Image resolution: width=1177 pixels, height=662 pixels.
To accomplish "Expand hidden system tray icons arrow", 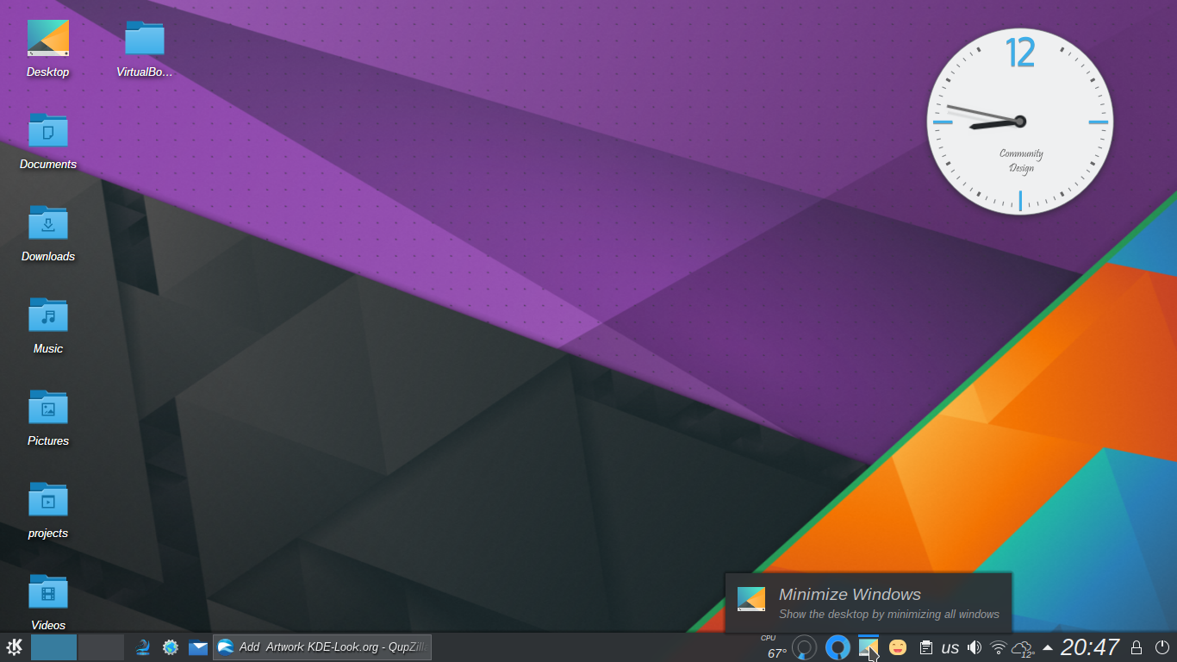I will (1048, 647).
